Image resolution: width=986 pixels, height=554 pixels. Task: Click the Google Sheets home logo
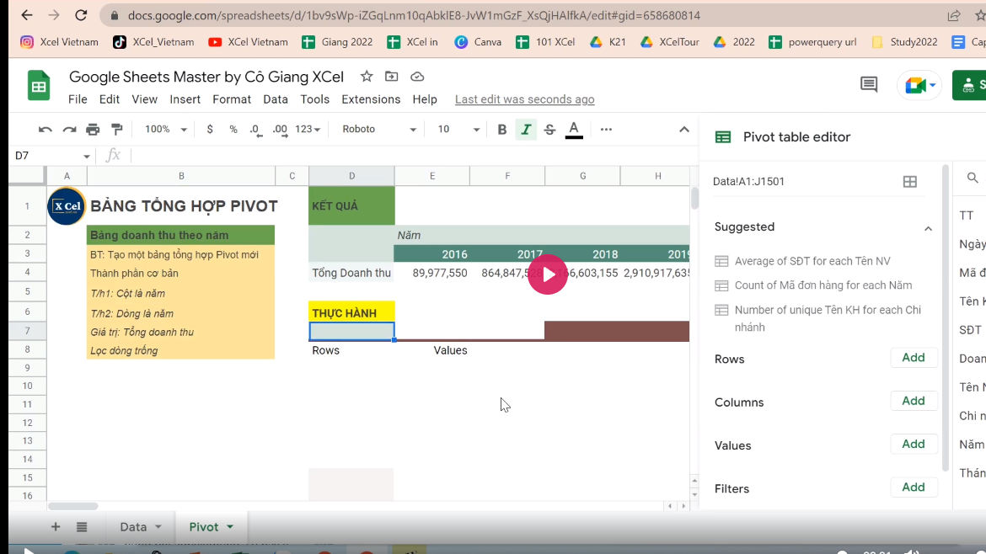coord(39,85)
